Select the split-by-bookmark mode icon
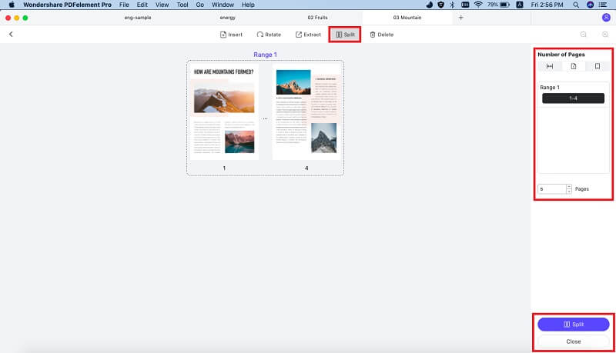This screenshot has width=616, height=353. [x=597, y=67]
